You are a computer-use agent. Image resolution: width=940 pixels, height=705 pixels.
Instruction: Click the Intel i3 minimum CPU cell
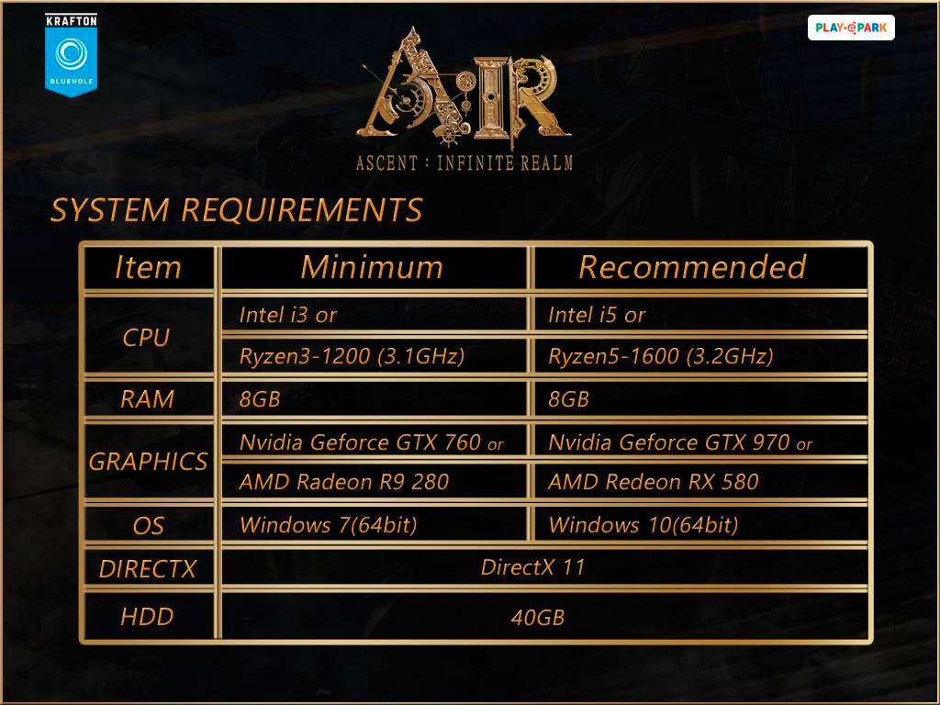pyautogui.click(x=288, y=315)
